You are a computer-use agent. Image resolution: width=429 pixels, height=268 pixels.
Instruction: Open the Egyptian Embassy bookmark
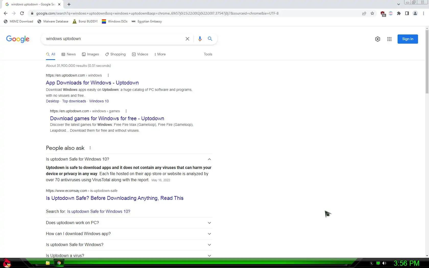(x=147, y=21)
